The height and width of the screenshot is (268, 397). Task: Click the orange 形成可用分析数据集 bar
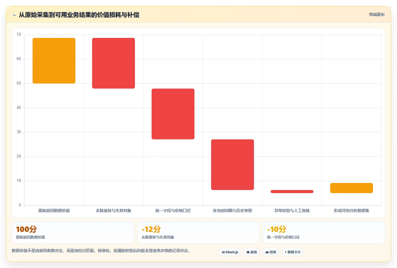click(352, 188)
